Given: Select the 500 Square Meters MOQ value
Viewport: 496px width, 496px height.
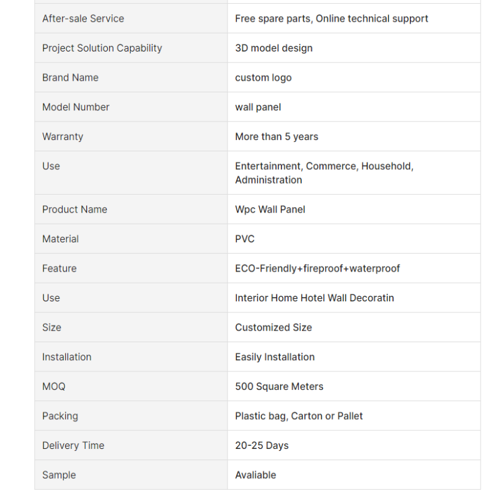Looking at the screenshot, I should (x=279, y=386).
